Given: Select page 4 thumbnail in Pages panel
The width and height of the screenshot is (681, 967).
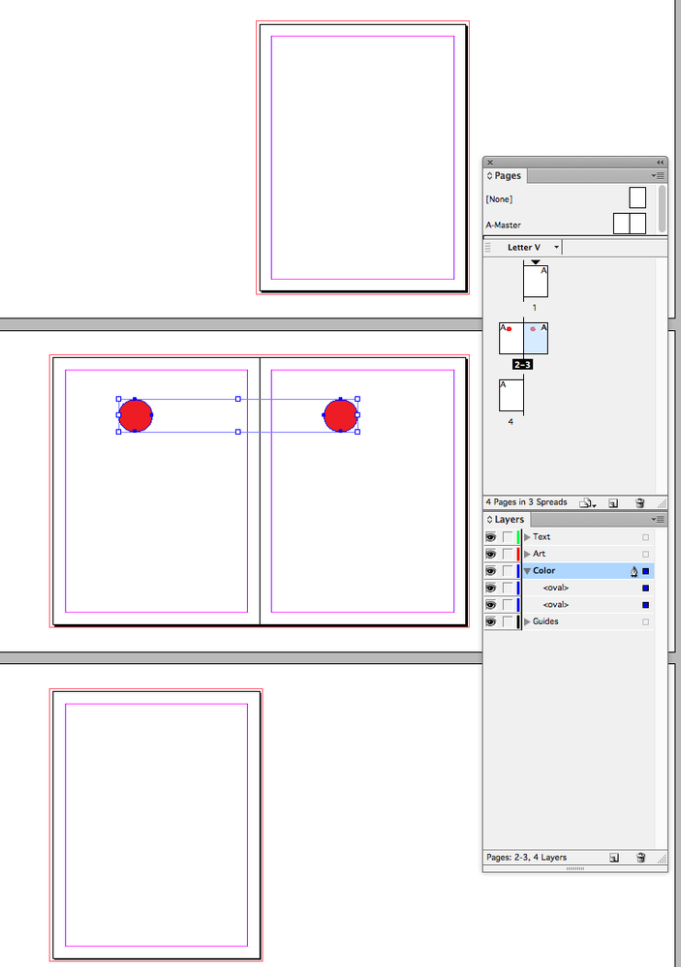Looking at the screenshot, I should 511,395.
